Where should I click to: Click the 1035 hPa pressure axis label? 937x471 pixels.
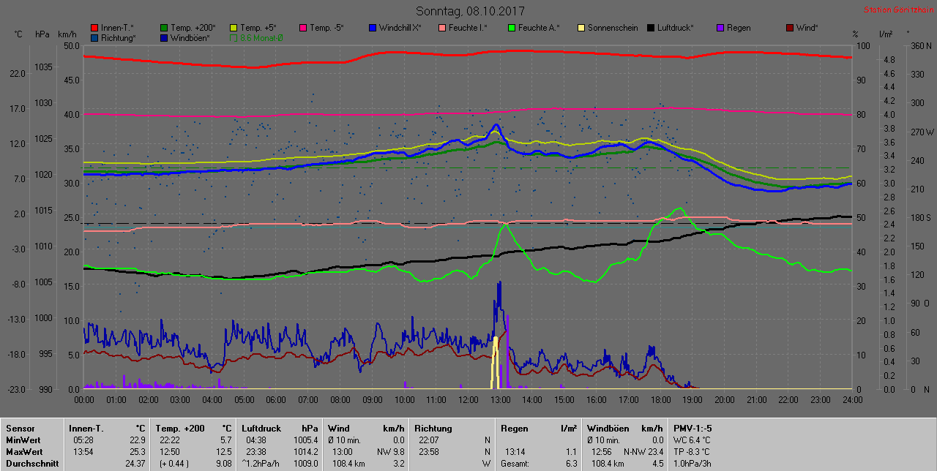(44, 67)
